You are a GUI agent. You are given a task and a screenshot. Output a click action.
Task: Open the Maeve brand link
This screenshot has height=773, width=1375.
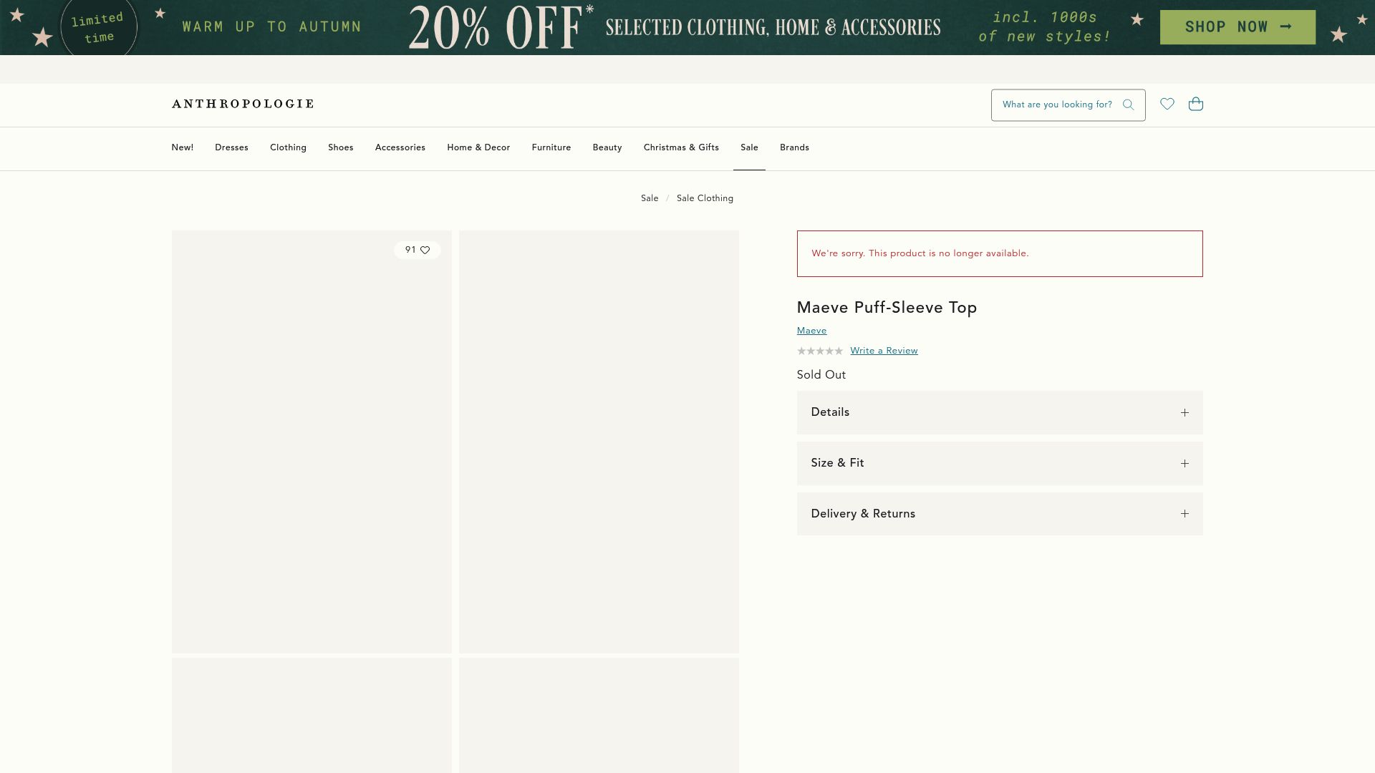811,331
